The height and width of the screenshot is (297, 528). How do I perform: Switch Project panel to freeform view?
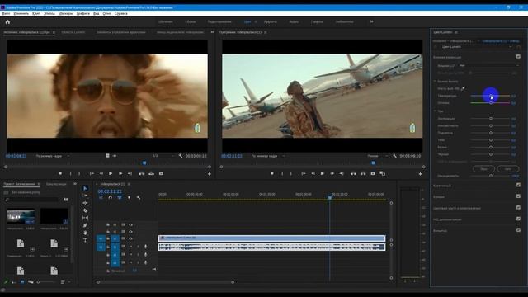pyautogui.click(x=31, y=282)
